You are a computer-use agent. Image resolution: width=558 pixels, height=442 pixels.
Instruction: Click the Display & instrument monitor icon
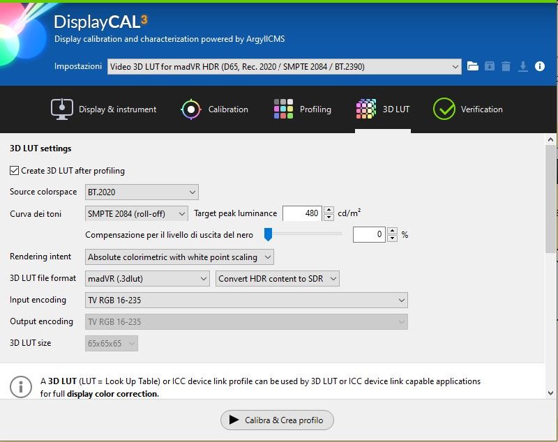62,109
